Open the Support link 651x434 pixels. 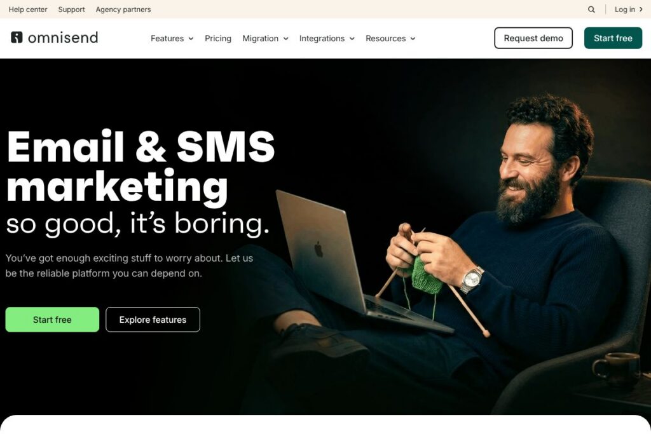click(71, 9)
